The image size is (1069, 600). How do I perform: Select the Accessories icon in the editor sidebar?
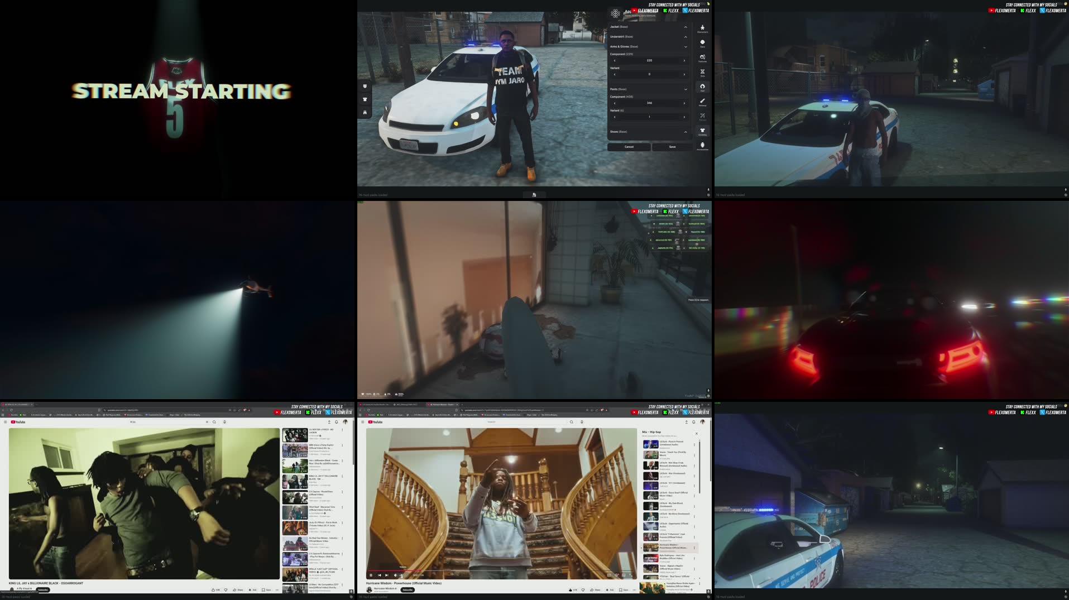[703, 145]
